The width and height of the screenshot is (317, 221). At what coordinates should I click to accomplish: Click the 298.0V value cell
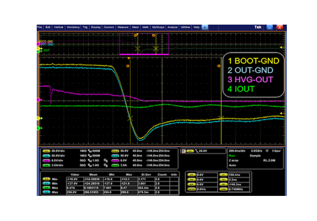(75, 192)
